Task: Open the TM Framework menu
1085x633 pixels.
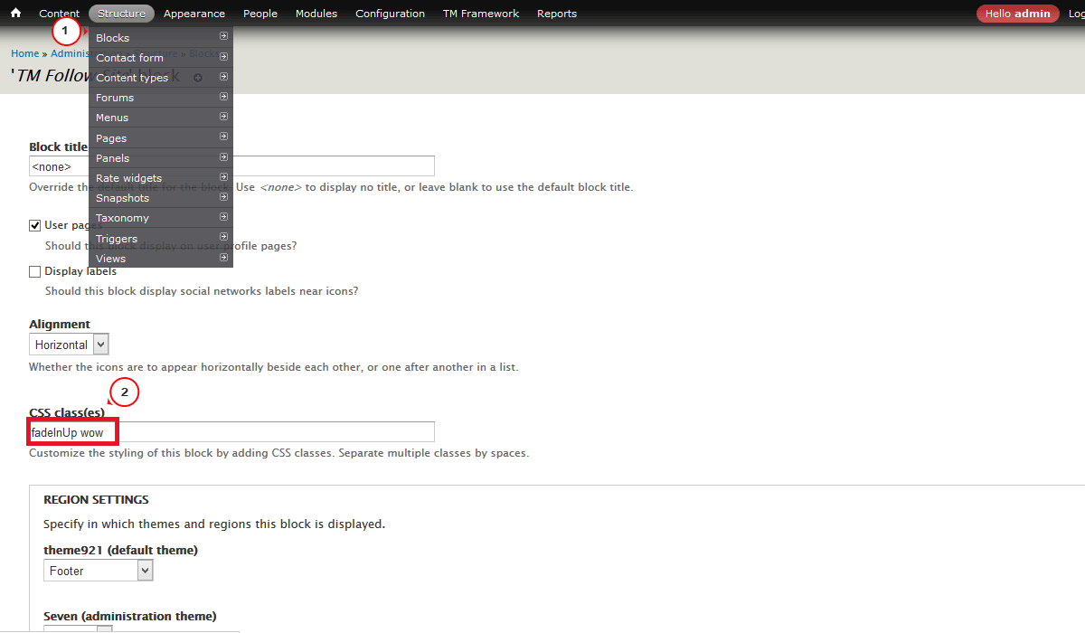Action: coord(481,14)
